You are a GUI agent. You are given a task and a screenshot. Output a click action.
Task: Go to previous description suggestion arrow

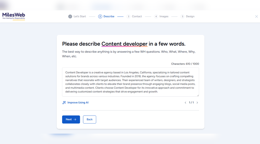pos(186,103)
